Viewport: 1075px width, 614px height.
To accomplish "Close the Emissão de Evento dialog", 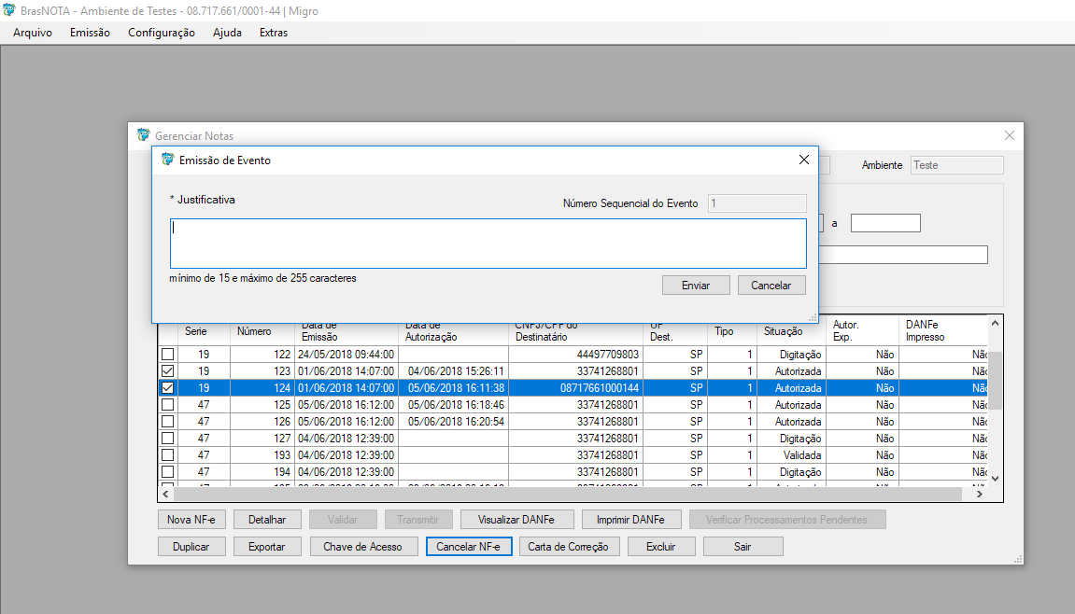I will pyautogui.click(x=803, y=160).
